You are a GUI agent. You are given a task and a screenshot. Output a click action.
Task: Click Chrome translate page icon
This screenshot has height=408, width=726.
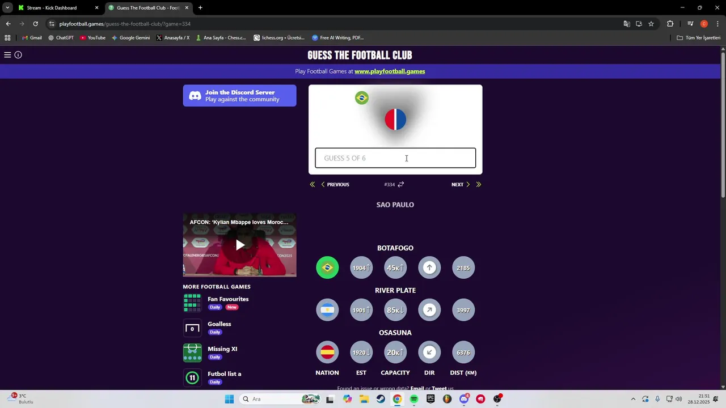tap(627, 24)
